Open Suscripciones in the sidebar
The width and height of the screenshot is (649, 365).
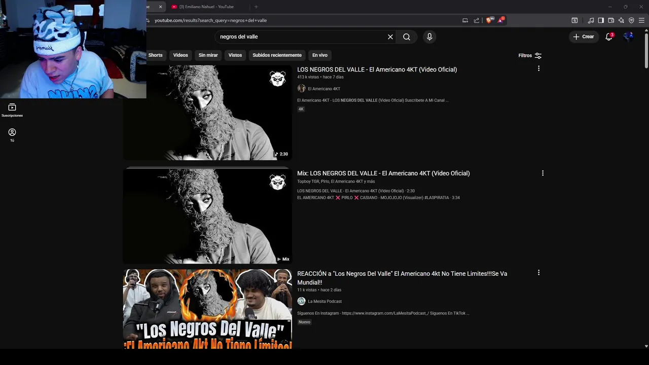pos(12,111)
